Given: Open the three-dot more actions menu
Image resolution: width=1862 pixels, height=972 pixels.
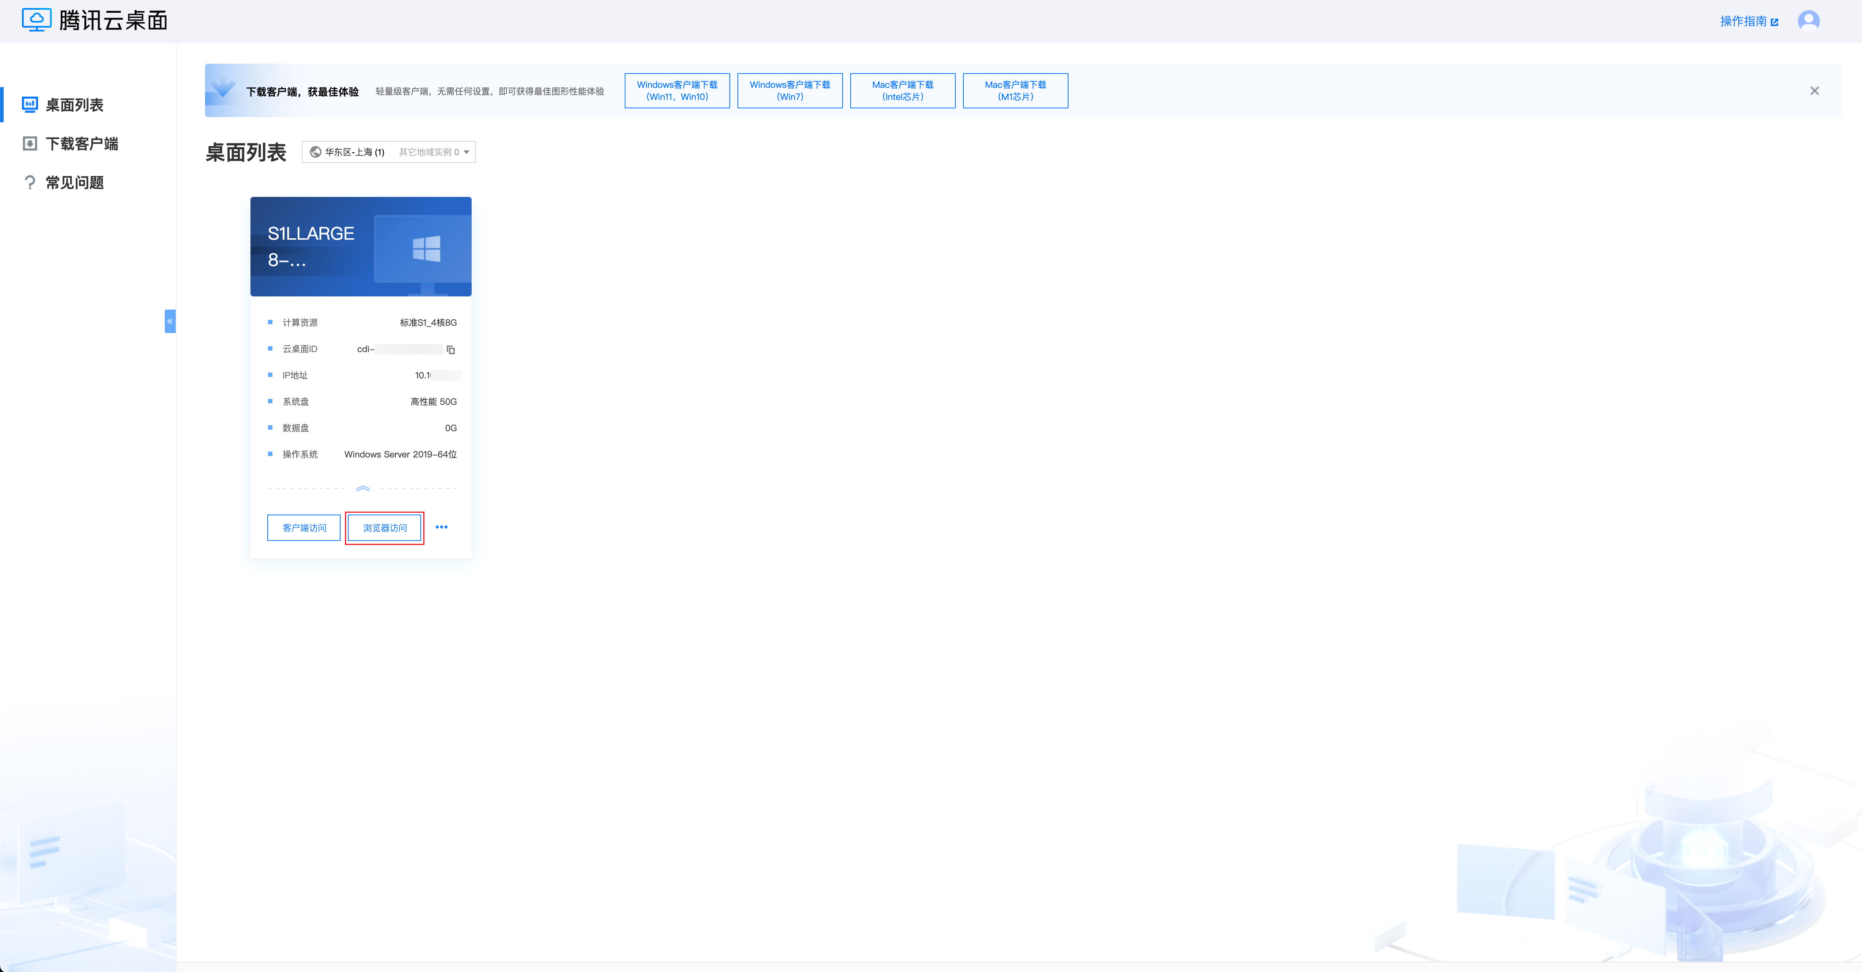Looking at the screenshot, I should click(441, 528).
